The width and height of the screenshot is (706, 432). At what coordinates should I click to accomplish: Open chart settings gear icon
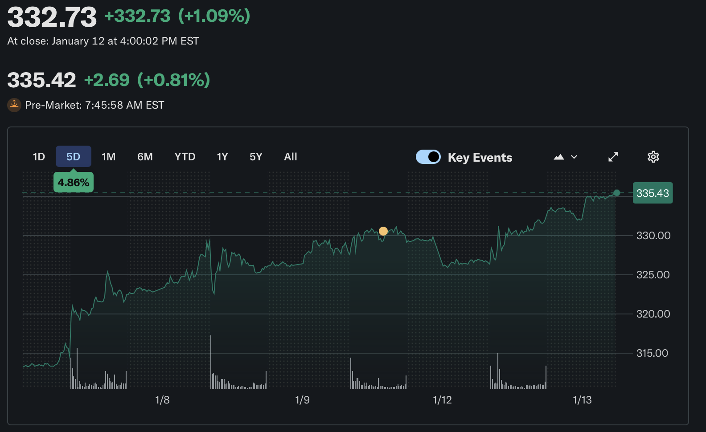(x=653, y=157)
